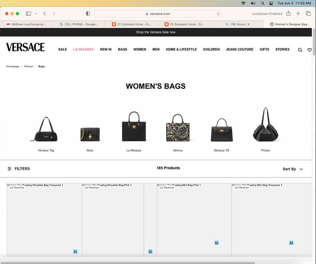Viewport: 316px width, 264px height.
Task: Open the Bowling Mini Bag Turquoise product
Action: 272,220
